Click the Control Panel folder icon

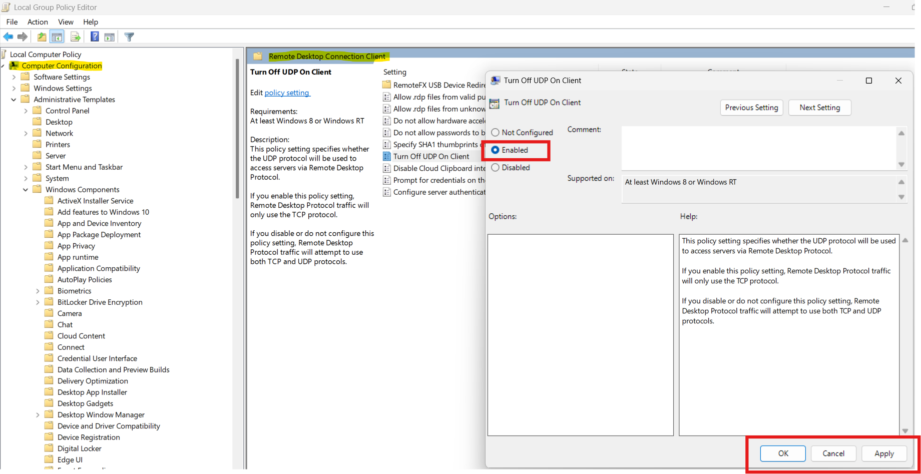click(37, 111)
